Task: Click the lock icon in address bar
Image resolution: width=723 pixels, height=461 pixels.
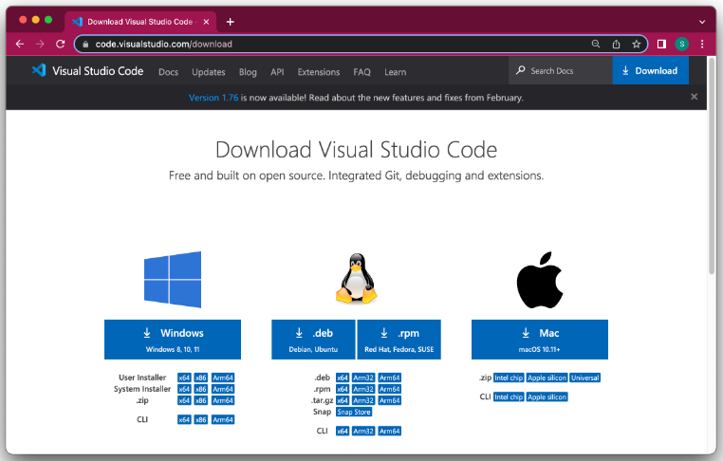Action: coord(85,45)
